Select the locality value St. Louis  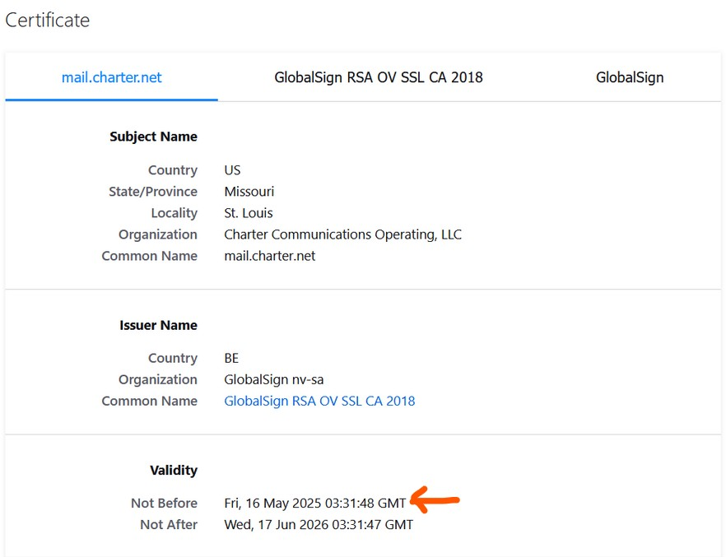pos(249,213)
